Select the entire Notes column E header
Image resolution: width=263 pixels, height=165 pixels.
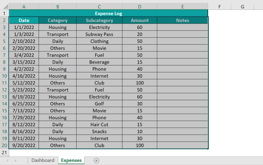click(182, 6)
